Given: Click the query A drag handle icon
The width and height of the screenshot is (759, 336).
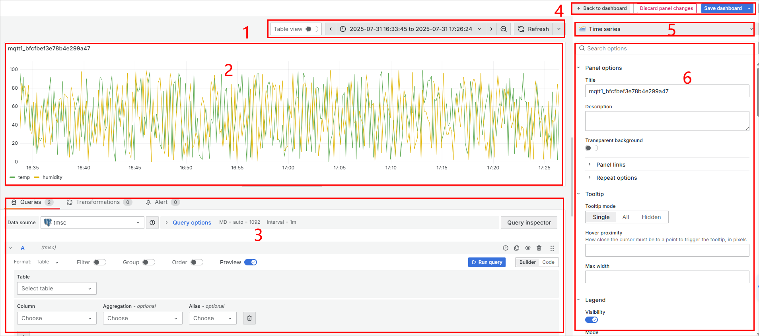Looking at the screenshot, I should click(x=552, y=248).
